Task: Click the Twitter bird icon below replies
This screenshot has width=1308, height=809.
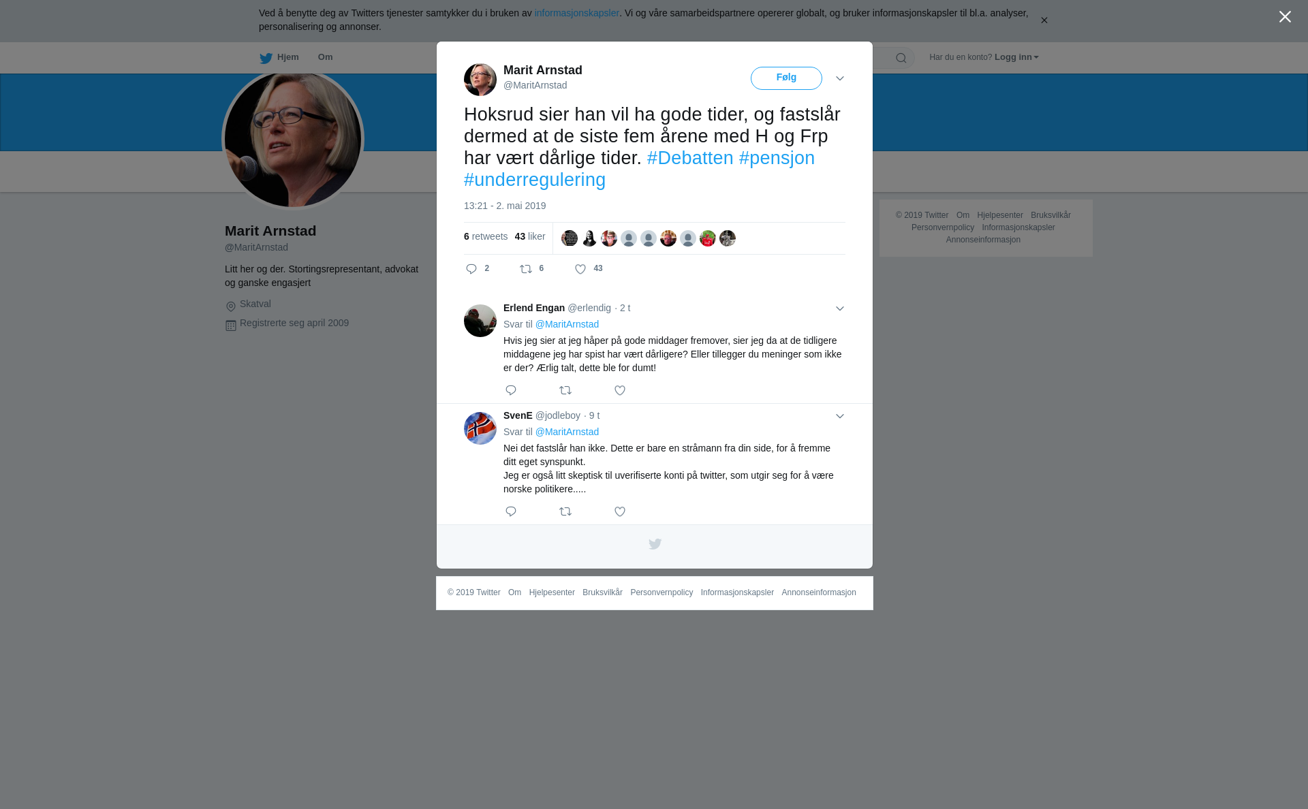Action: click(655, 544)
